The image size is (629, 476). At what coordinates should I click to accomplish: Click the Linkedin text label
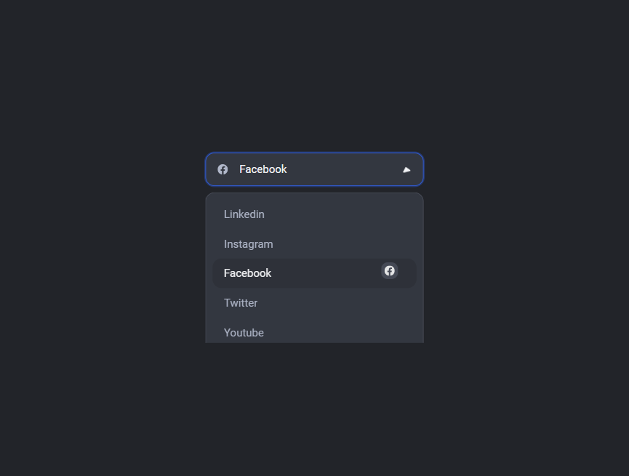(x=244, y=214)
